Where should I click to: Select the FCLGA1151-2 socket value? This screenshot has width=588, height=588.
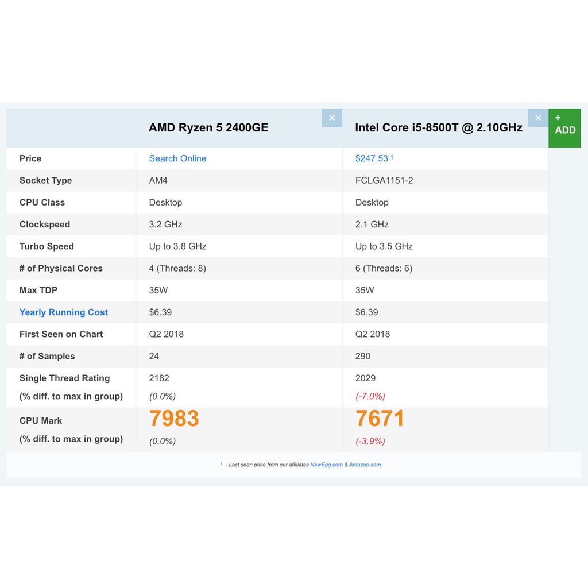pos(384,180)
